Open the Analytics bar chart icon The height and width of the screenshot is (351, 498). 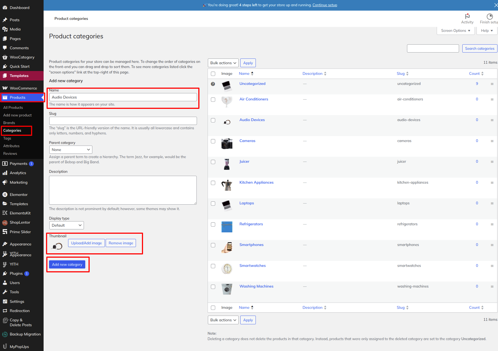[x=5, y=173]
